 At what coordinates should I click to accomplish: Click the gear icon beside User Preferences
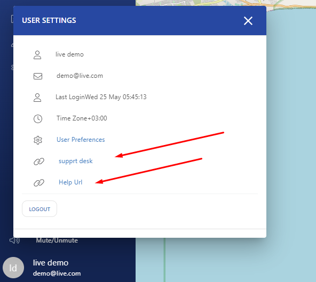pyautogui.click(x=38, y=140)
